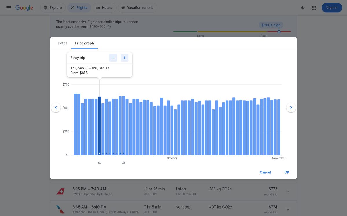Viewport: 347px width, 216px height.
Task: Click the $500 y-axis label
Action: pos(66,108)
